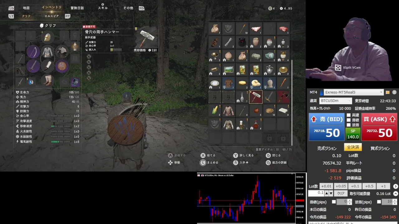Select the raw pink meat slab item

(x=256, y=29)
